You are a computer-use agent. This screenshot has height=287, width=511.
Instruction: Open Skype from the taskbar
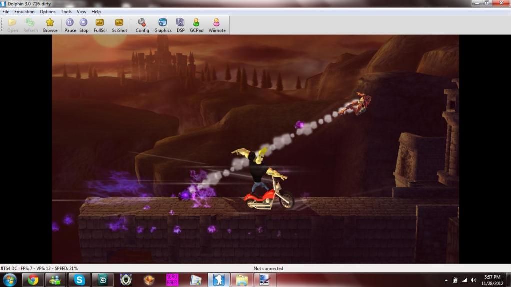coord(79,280)
